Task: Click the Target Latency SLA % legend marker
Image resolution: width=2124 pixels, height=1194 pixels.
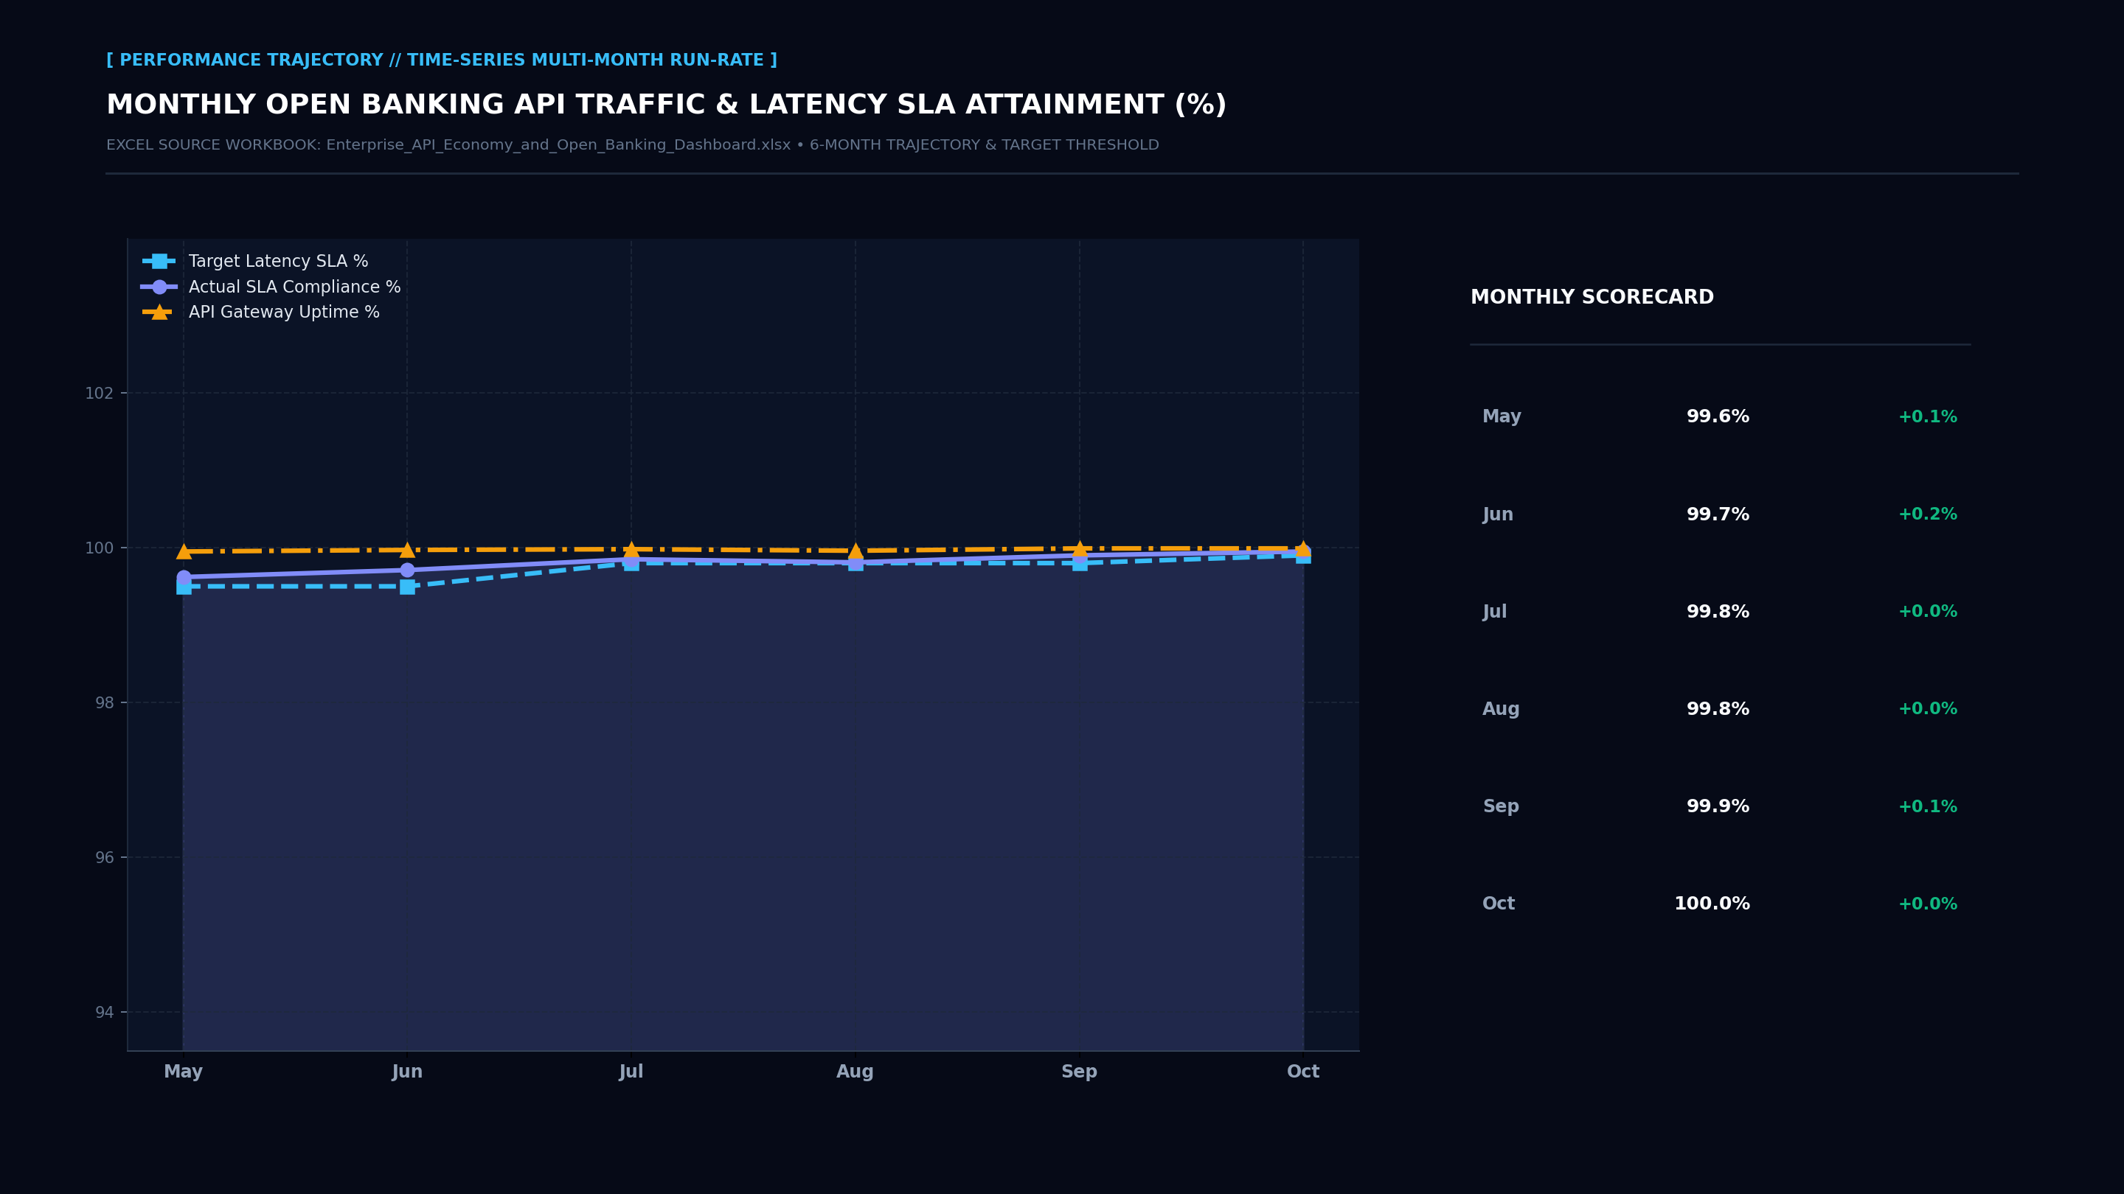Action: pos(159,261)
